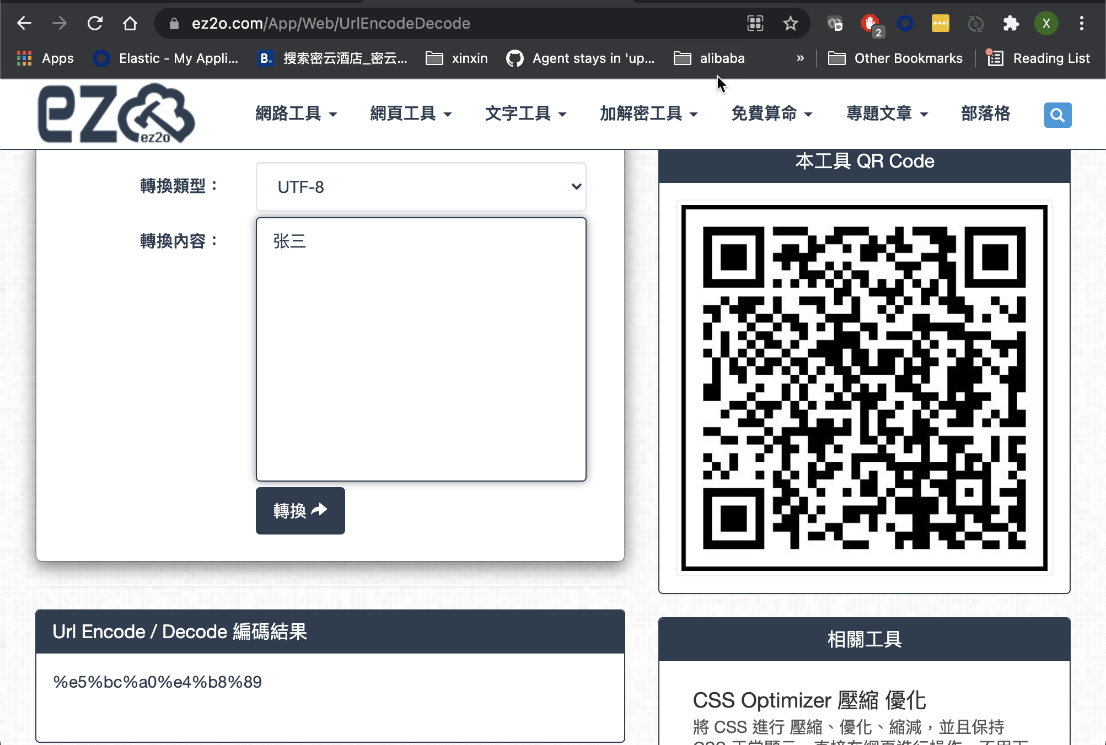1106x745 pixels.
Task: Open the Apps grid shortcut
Action: tap(45, 58)
